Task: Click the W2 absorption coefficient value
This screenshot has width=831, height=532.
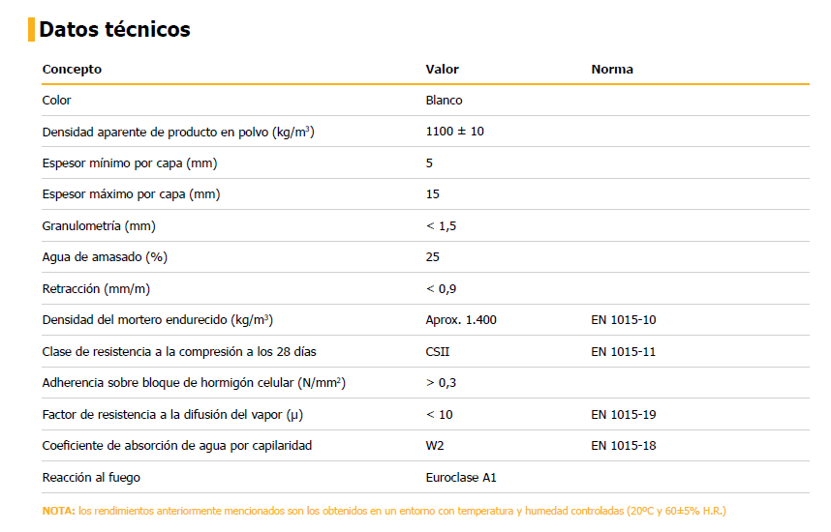Action: [x=435, y=446]
